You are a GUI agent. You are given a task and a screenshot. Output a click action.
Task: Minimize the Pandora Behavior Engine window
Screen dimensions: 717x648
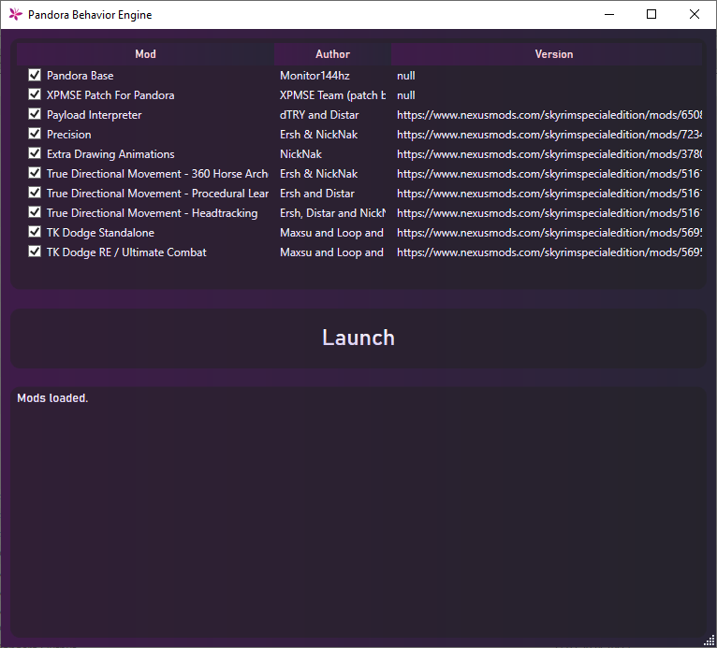pyautogui.click(x=609, y=15)
